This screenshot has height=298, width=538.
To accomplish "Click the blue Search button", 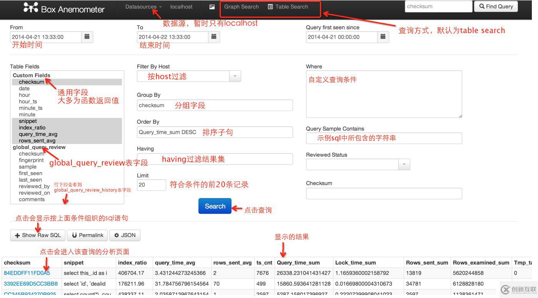I will 215,206.
